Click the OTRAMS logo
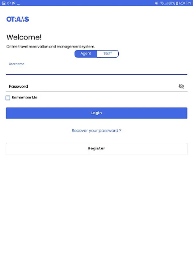 coord(18,19)
